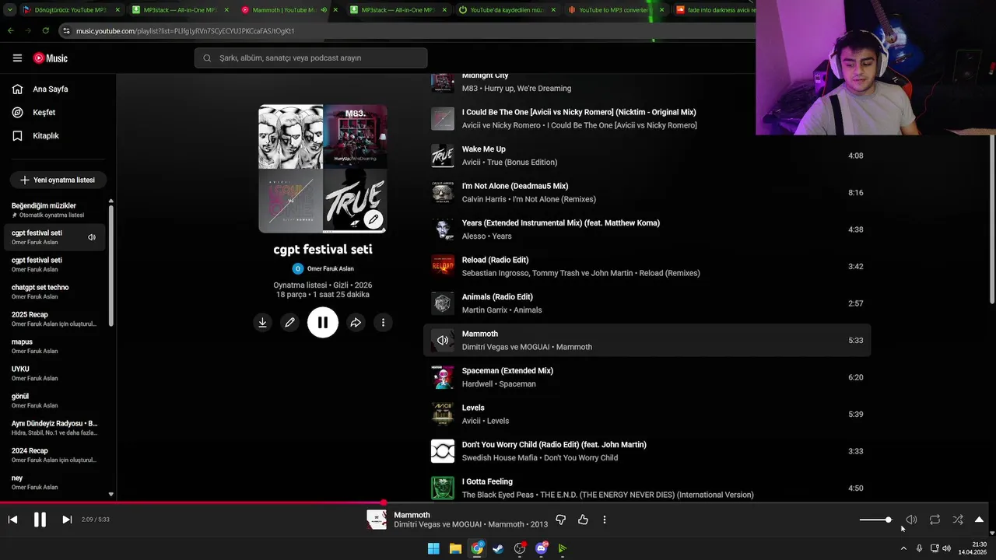Switch to fade into darkness avicii tab
This screenshot has height=560, width=996.
714,10
